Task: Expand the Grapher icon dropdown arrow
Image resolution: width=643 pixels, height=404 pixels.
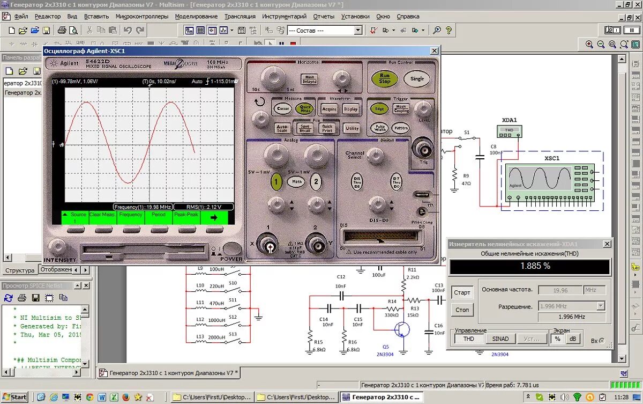Action: (x=231, y=30)
